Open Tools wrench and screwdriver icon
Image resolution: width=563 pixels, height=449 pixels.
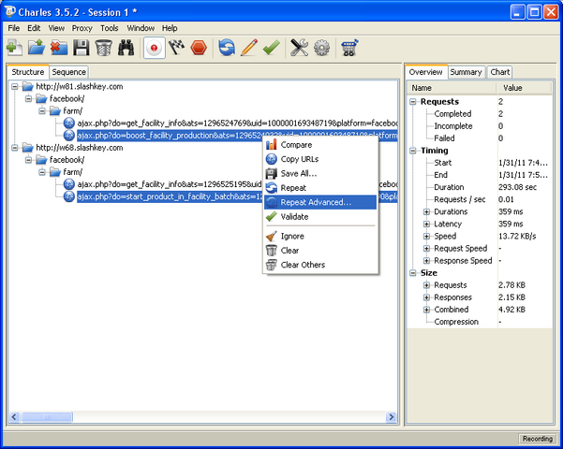(299, 48)
